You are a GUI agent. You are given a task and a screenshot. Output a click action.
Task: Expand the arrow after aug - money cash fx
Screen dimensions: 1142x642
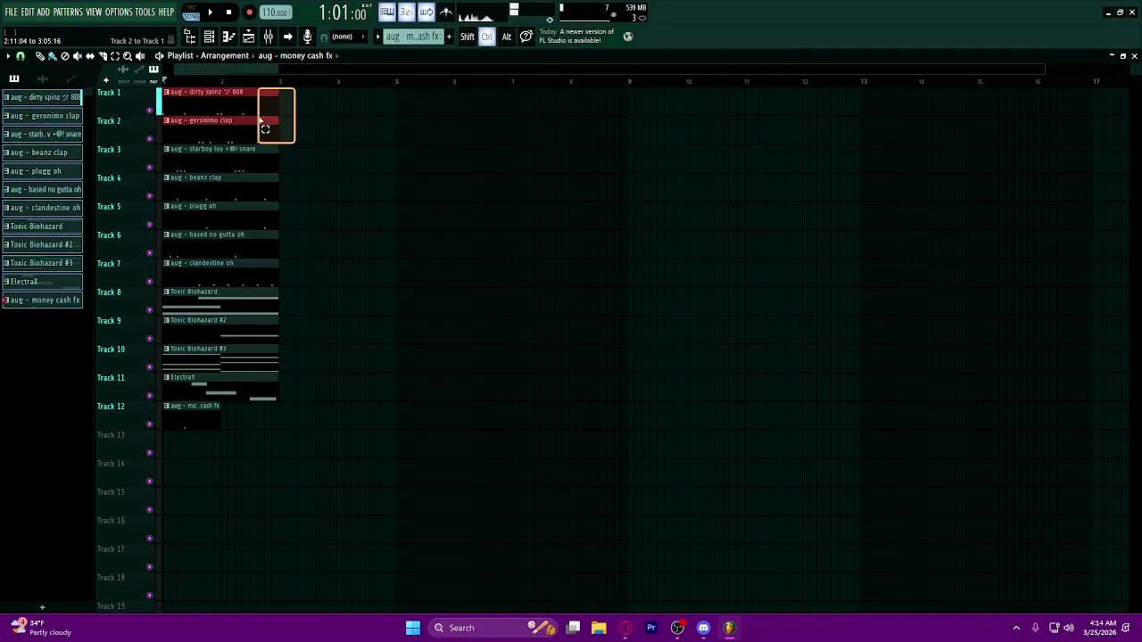coord(337,56)
